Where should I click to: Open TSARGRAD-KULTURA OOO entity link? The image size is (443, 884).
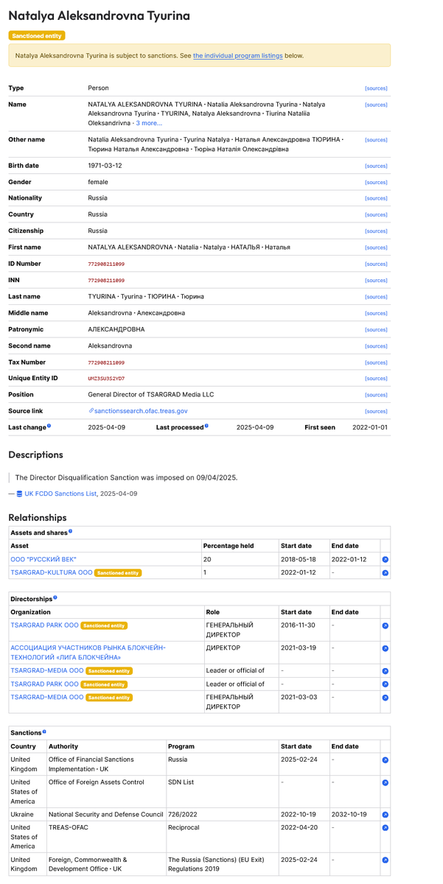tap(52, 572)
